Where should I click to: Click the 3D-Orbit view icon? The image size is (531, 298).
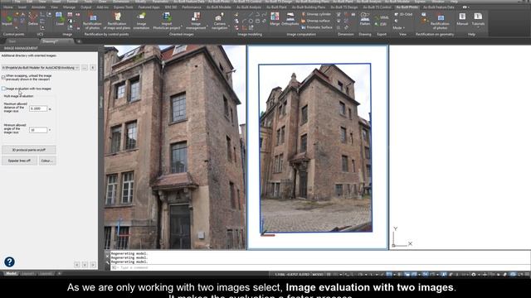[403, 15]
